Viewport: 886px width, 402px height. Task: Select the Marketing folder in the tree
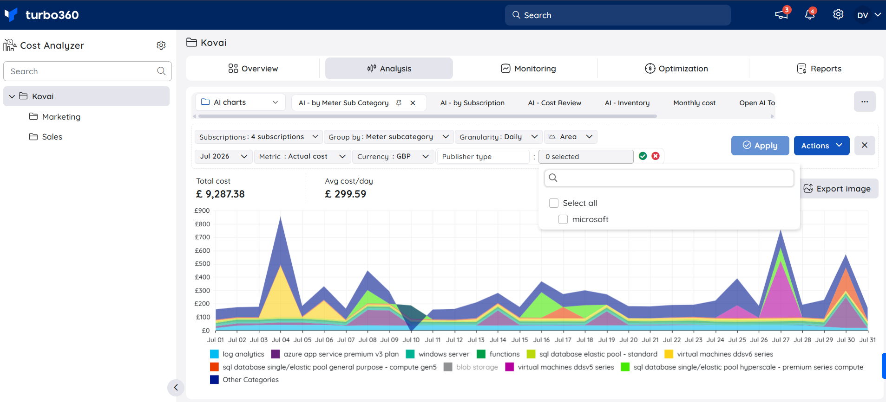(61, 117)
